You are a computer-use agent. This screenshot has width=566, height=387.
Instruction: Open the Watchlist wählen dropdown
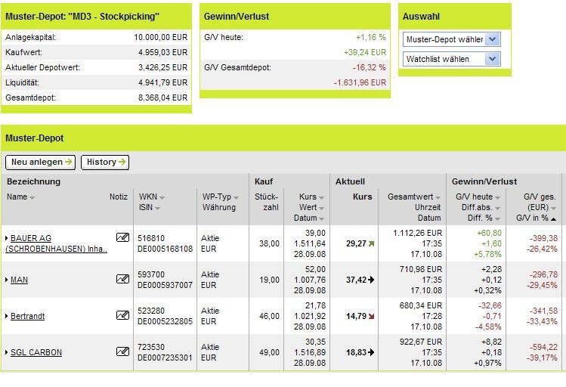[x=492, y=59]
